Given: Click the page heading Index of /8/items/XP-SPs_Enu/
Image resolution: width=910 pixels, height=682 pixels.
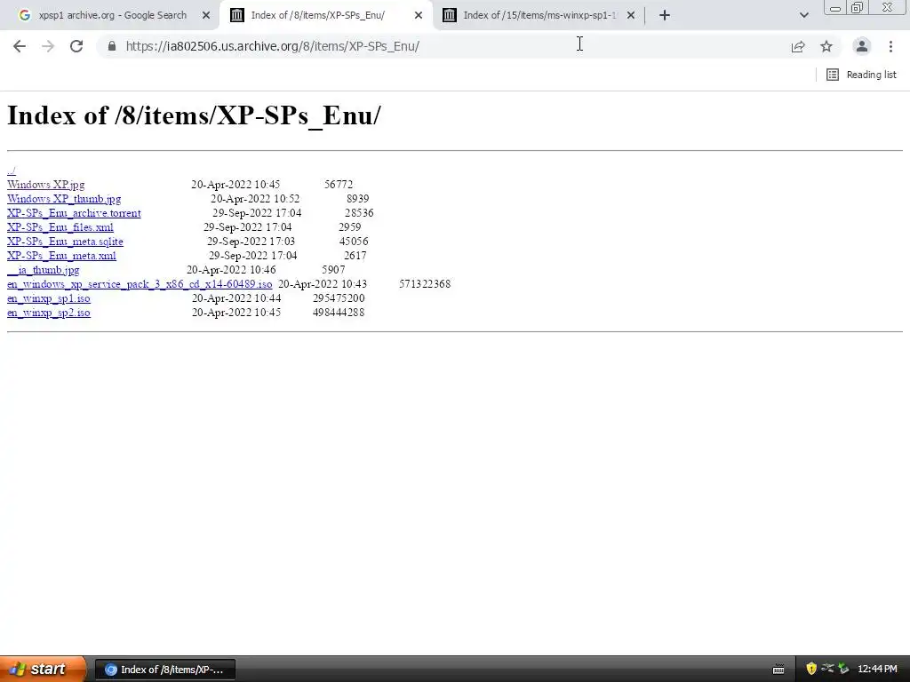Looking at the screenshot, I should (x=194, y=115).
